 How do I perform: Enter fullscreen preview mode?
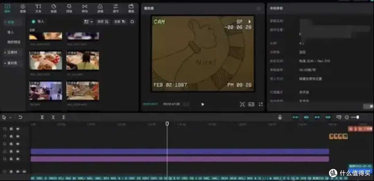click(261, 104)
